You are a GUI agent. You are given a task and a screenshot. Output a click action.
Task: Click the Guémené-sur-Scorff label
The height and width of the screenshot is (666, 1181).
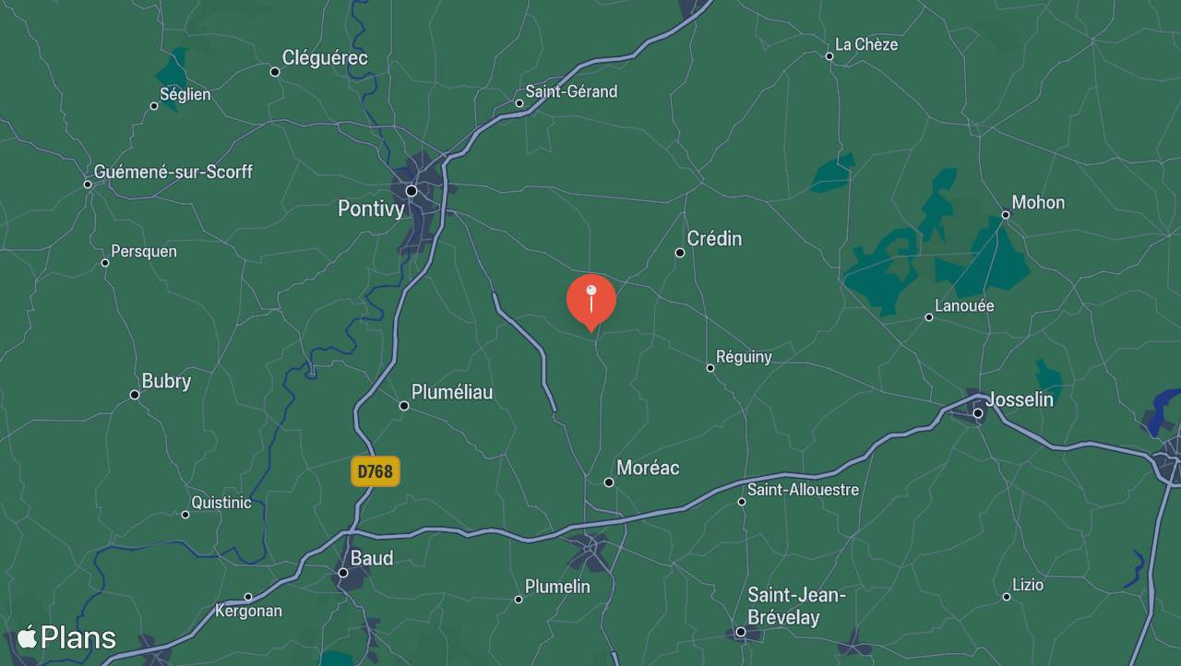pyautogui.click(x=173, y=172)
